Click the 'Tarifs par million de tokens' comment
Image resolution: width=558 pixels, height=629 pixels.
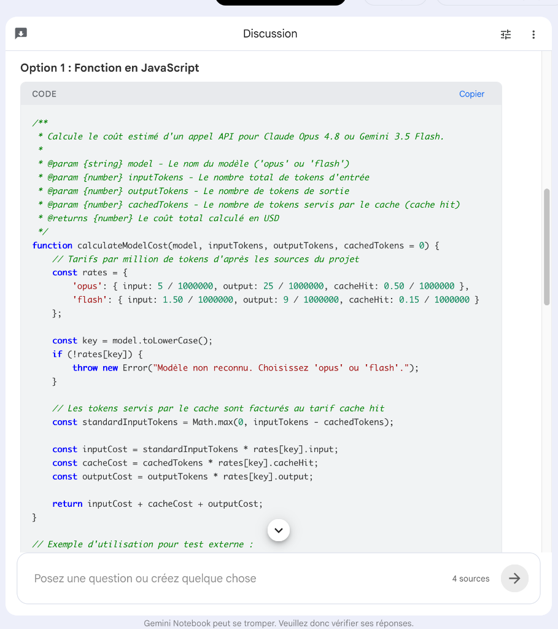coord(206,259)
